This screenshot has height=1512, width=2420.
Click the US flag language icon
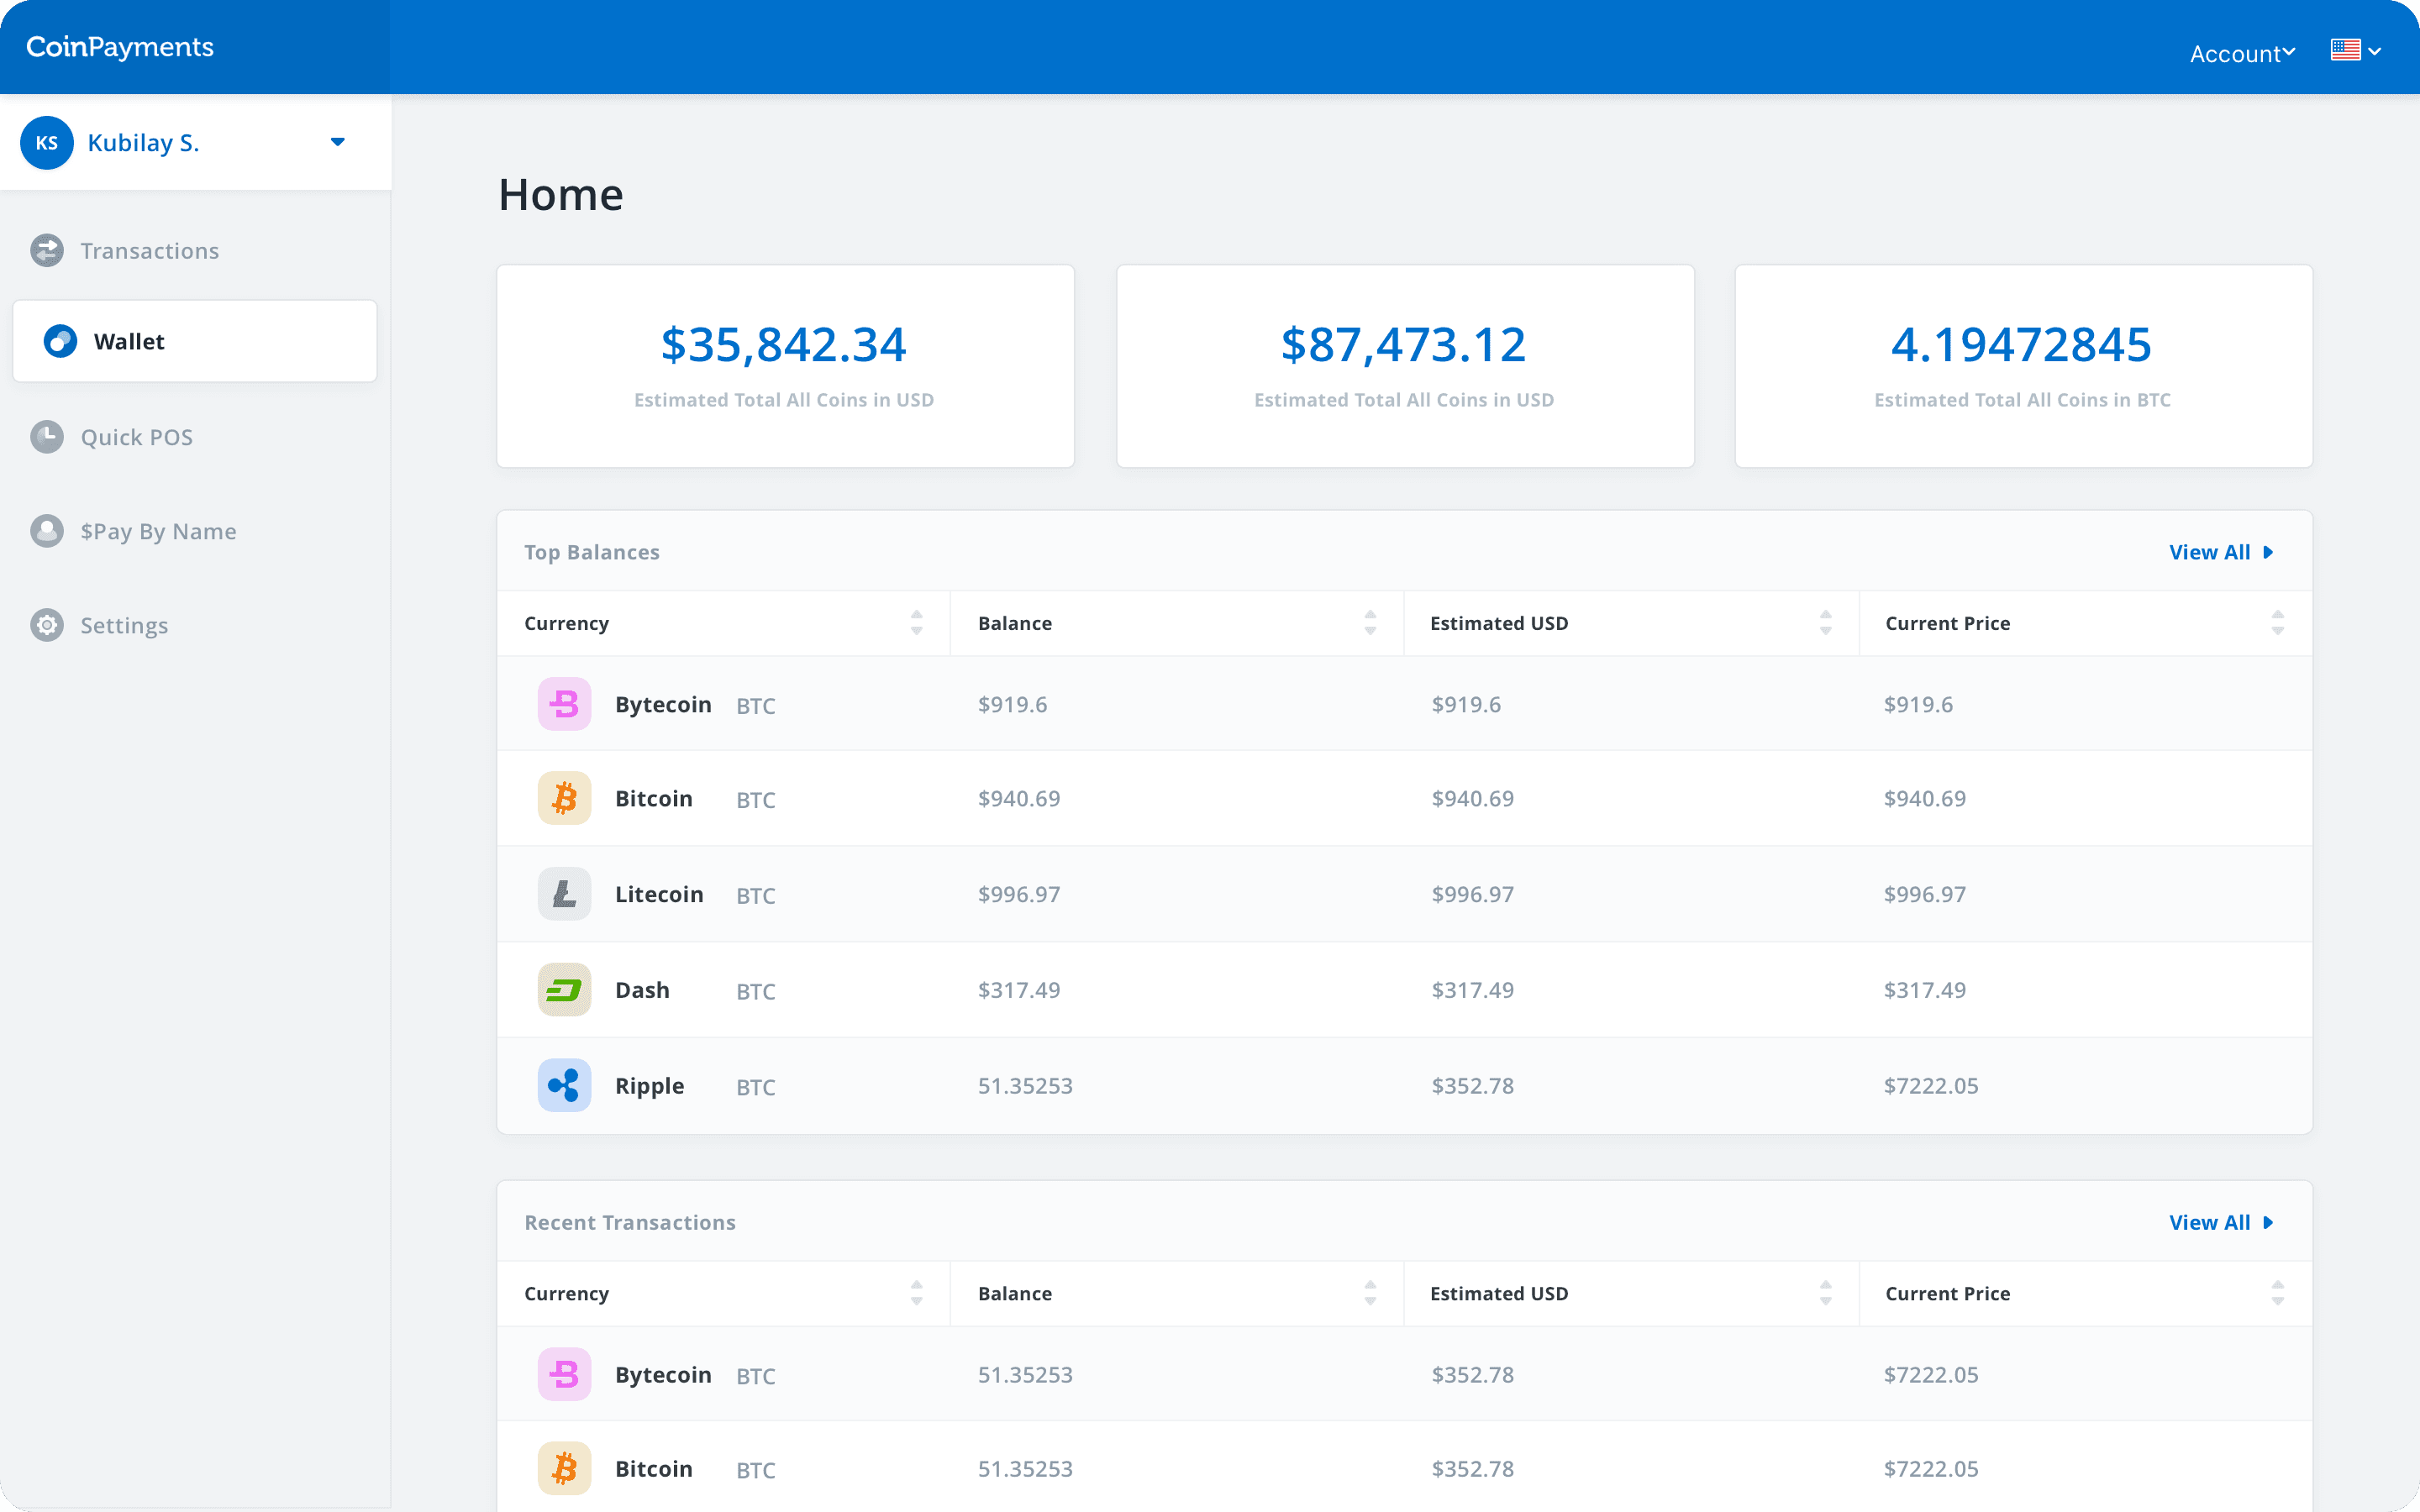[x=2345, y=50]
